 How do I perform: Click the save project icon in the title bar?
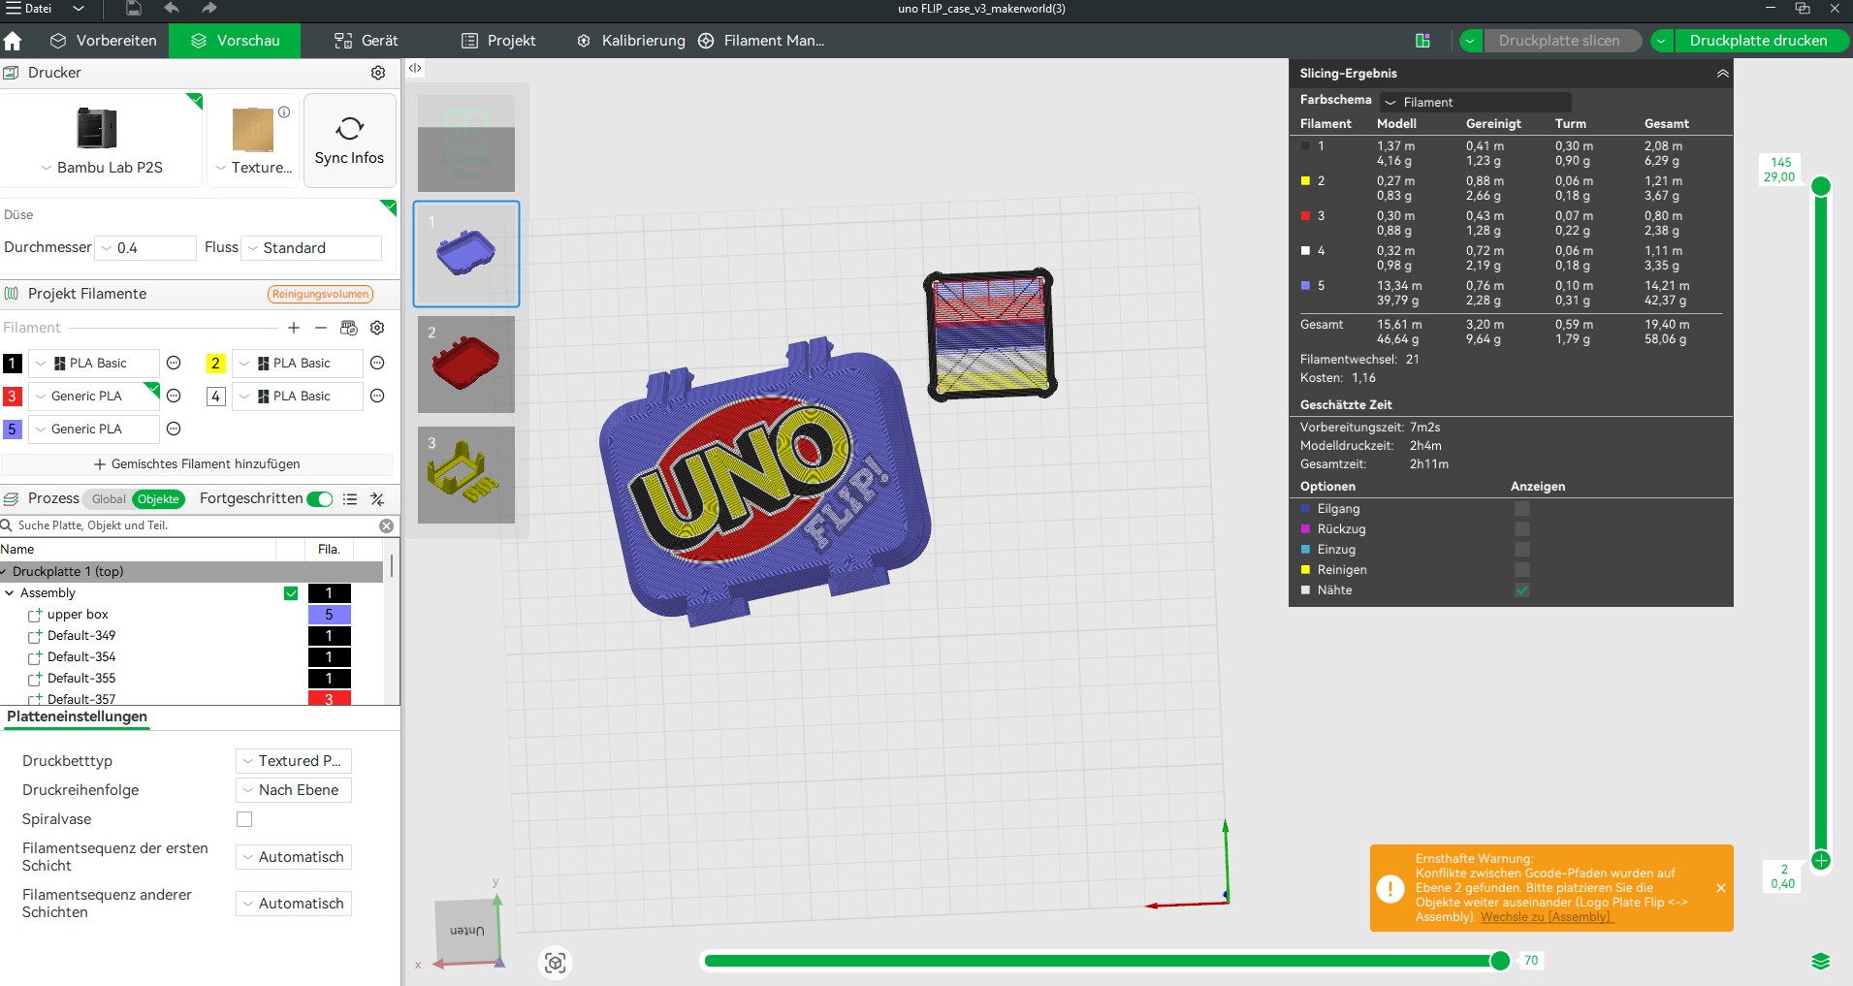point(133,9)
